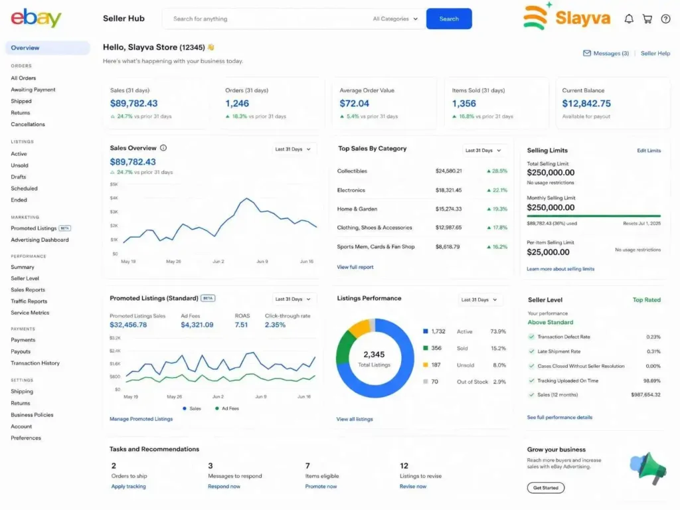Open the shopping cart icon

[647, 19]
